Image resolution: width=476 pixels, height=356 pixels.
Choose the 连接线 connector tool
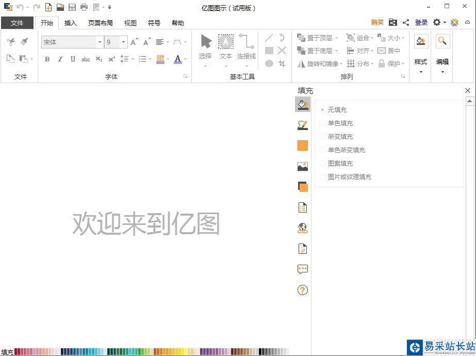246,47
